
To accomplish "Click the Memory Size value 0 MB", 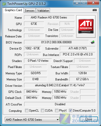I will pos(36,79).
